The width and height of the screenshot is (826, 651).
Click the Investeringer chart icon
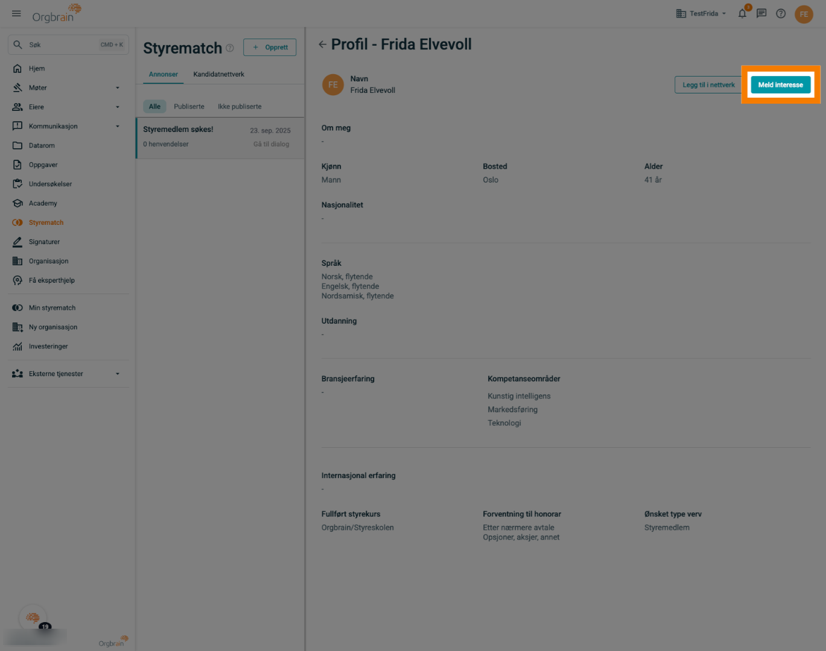click(17, 347)
